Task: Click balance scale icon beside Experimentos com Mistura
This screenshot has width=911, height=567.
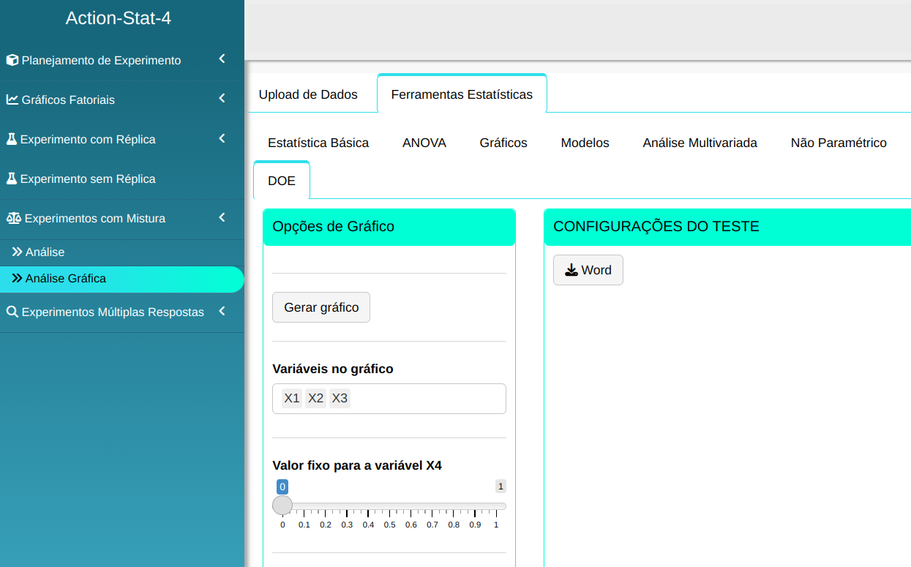Action: 14,218
